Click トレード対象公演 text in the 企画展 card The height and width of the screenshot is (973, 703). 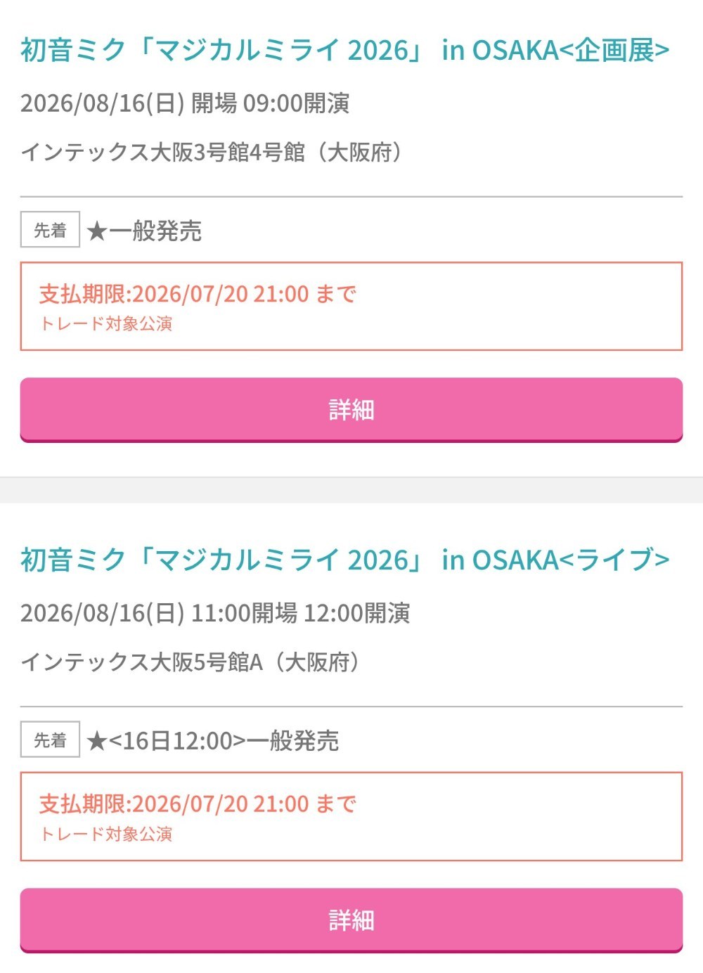point(106,324)
